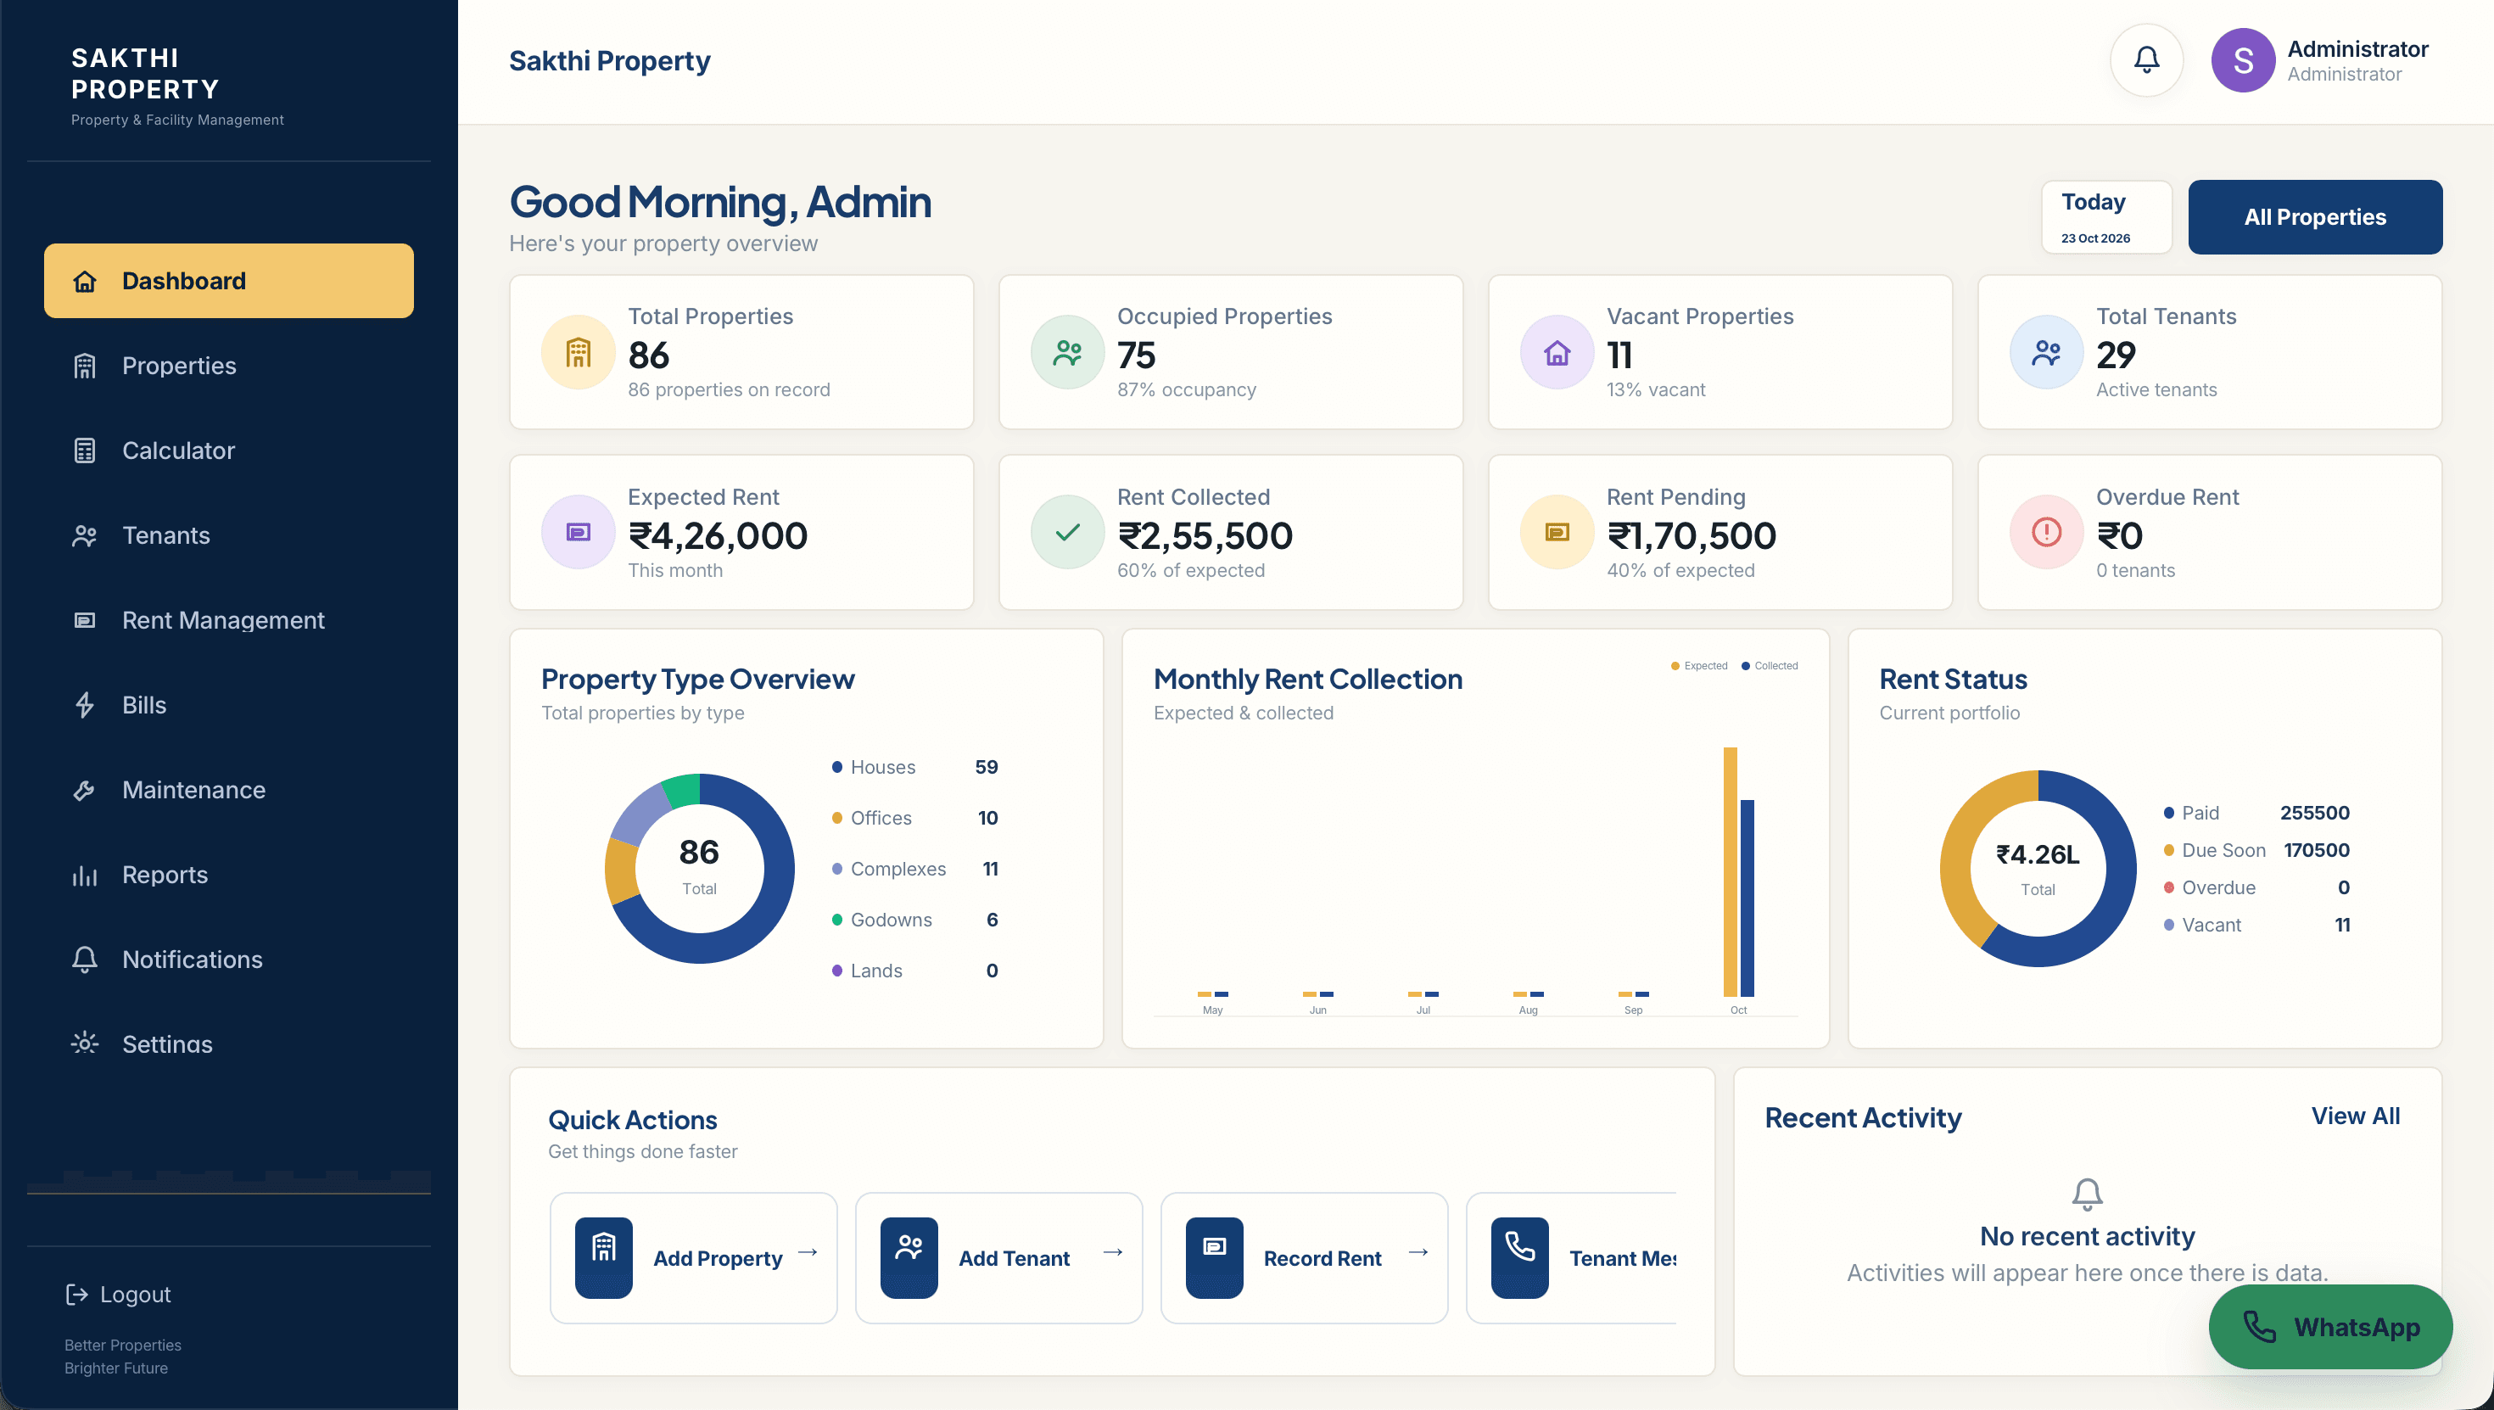Click the All Properties button

pyautogui.click(x=2315, y=217)
